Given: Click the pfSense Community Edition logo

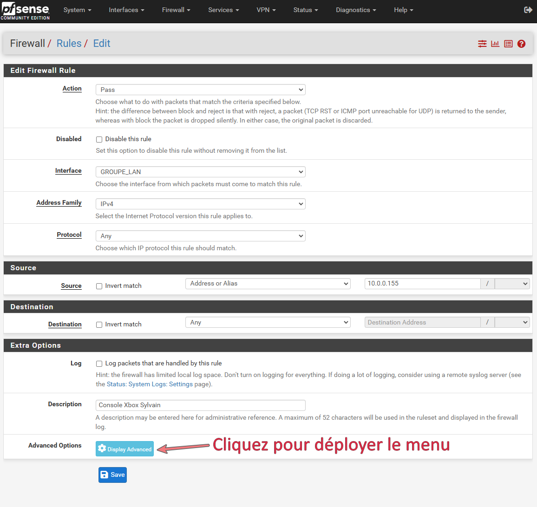Looking at the screenshot, I should (x=26, y=11).
